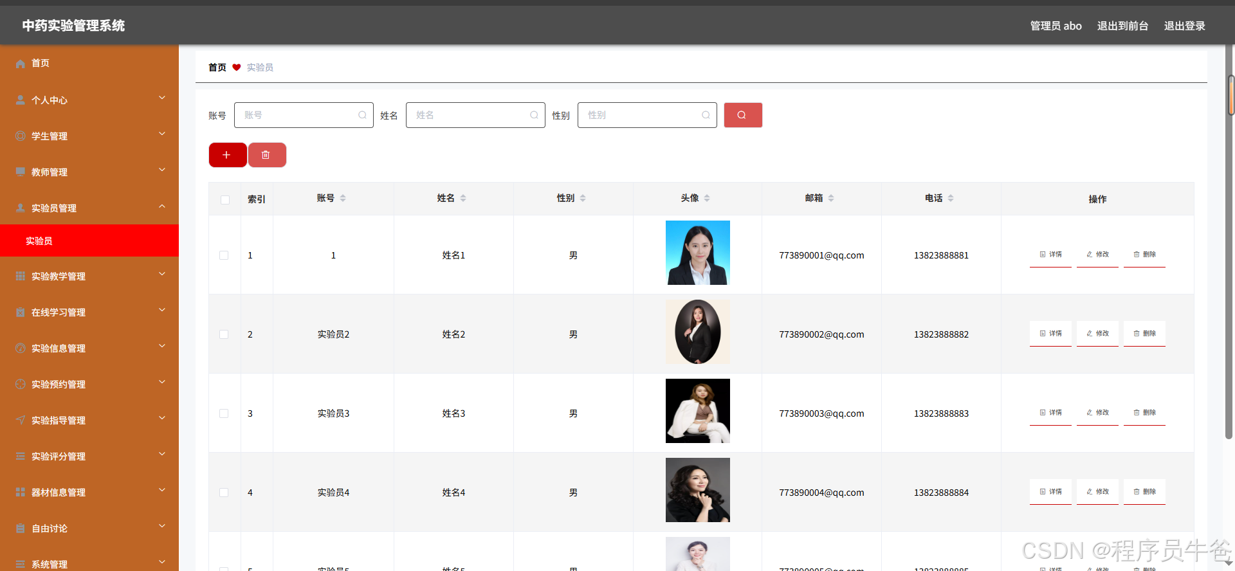The image size is (1235, 571).
Task: Toggle the select-all header checkbox
Action: [x=225, y=200]
